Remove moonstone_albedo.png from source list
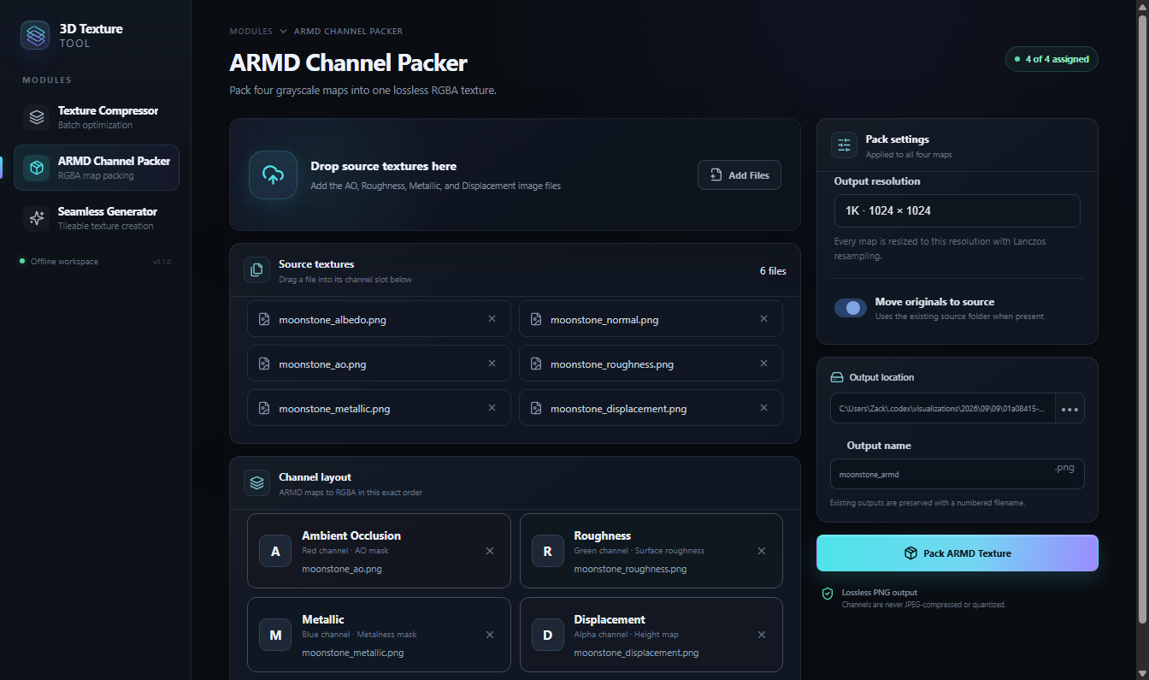The image size is (1149, 680). click(492, 319)
